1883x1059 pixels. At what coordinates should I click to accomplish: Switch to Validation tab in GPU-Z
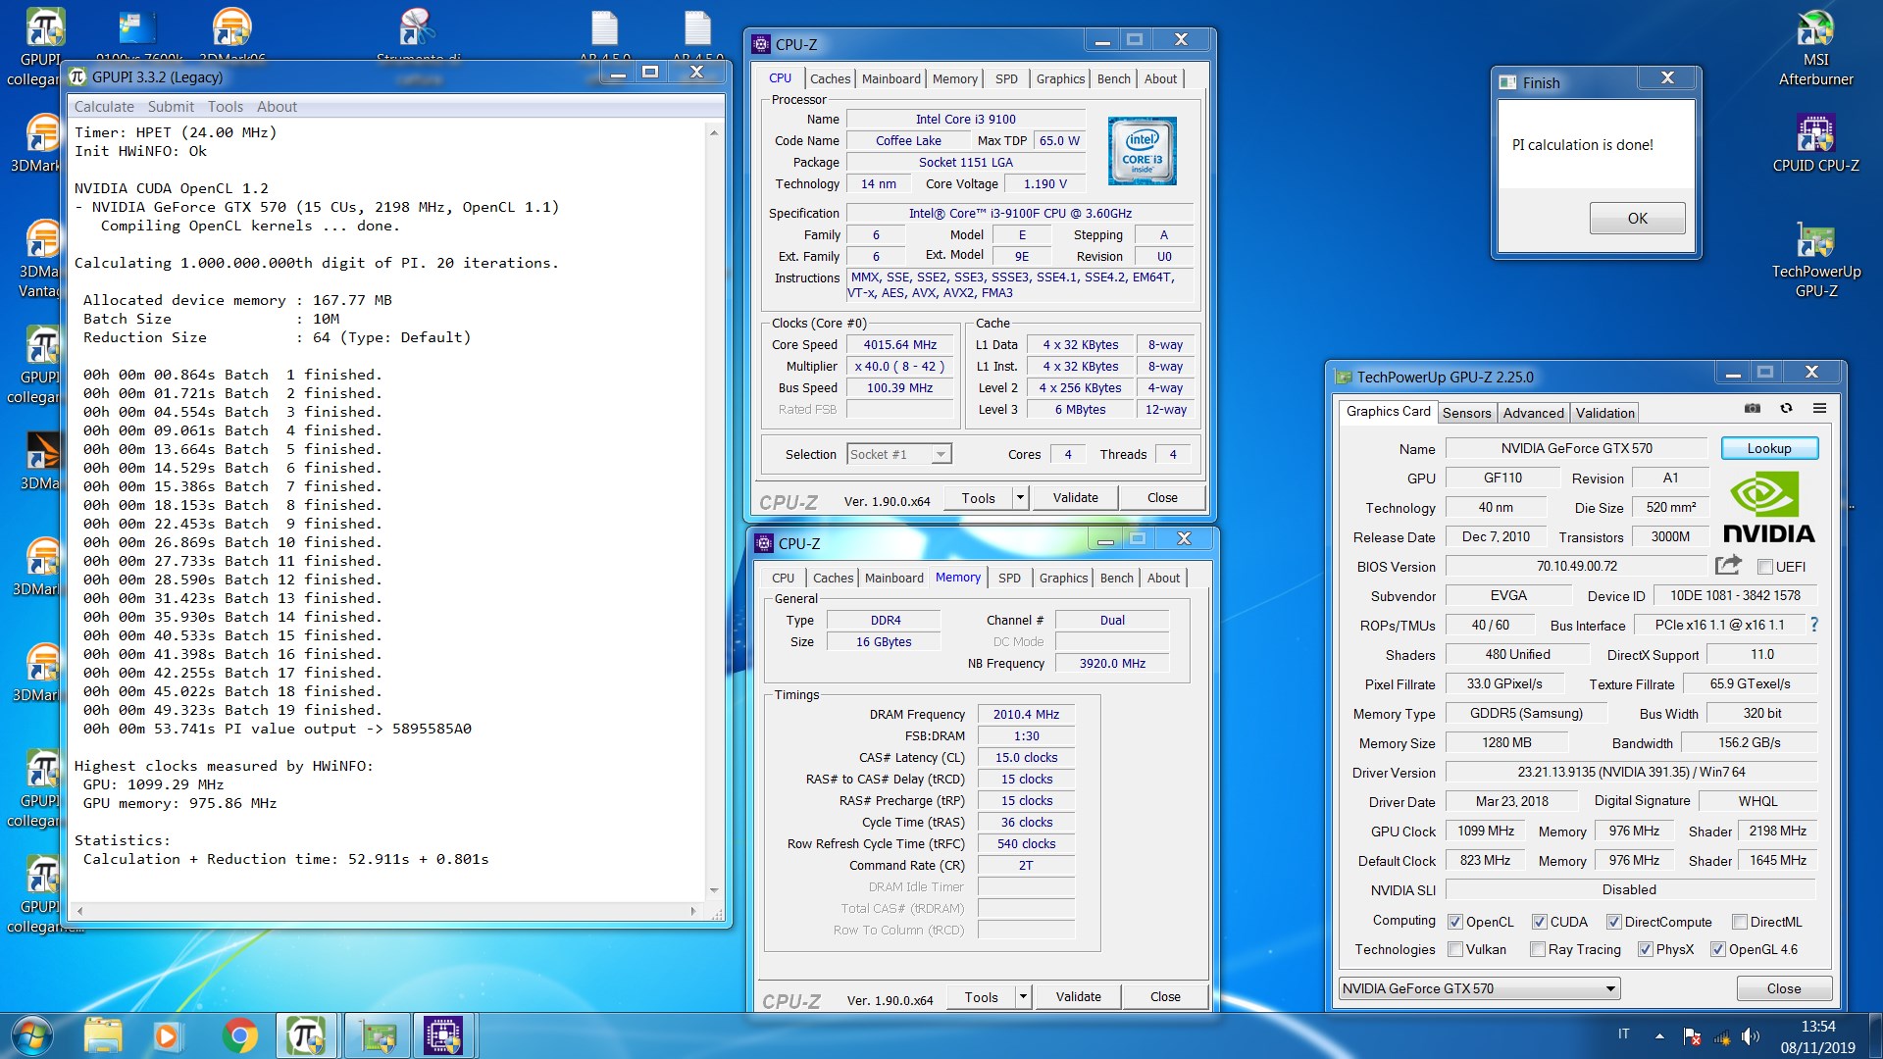point(1604,413)
